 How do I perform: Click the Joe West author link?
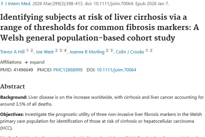(45, 52)
